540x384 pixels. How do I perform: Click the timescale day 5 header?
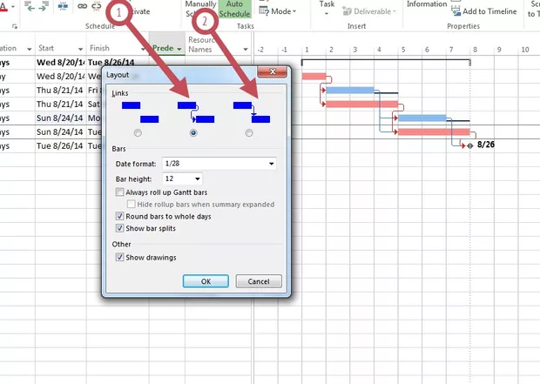click(403, 50)
